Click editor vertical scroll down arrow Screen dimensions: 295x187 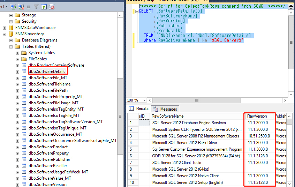pyautogui.click(x=291, y=94)
